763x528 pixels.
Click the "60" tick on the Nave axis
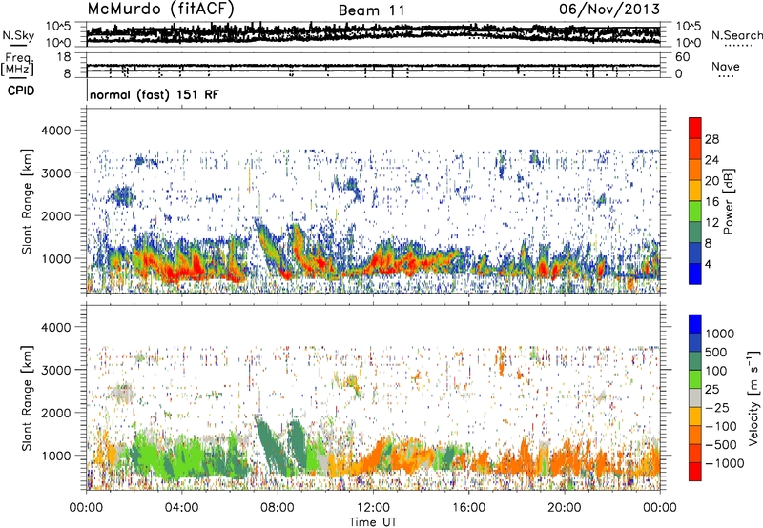[x=682, y=57]
